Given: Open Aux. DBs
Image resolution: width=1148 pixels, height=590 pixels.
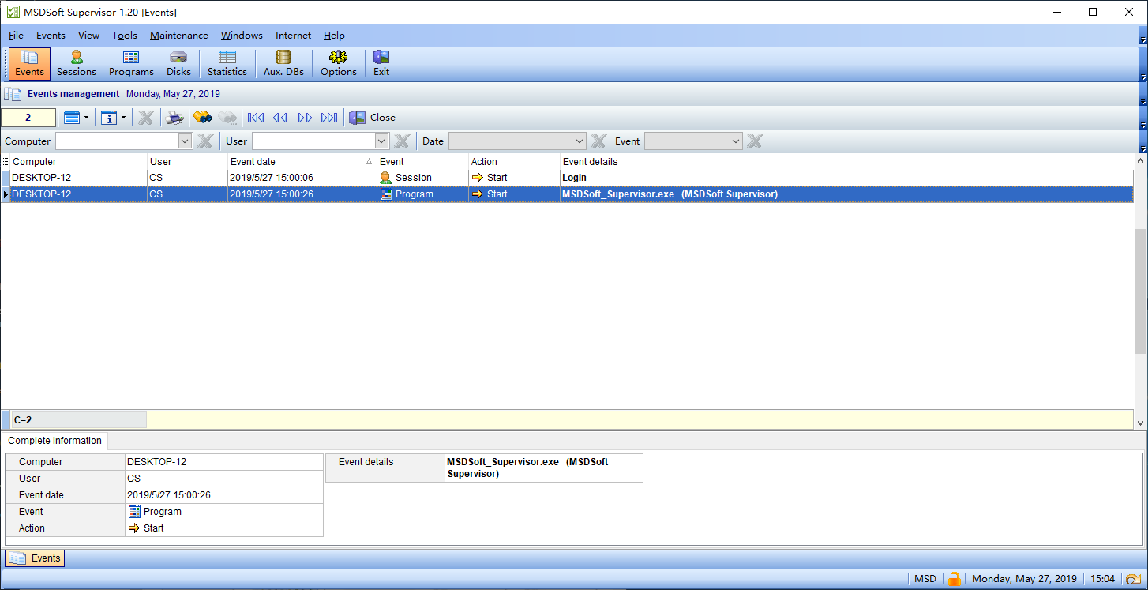Looking at the screenshot, I should [x=283, y=64].
